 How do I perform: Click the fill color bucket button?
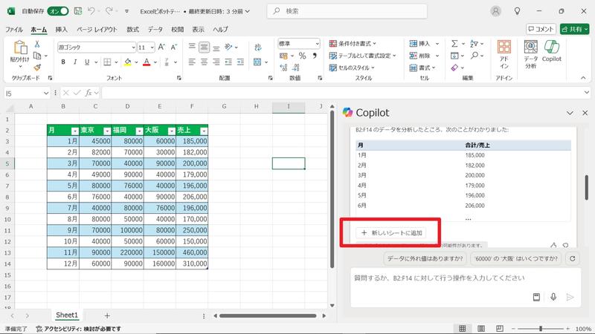[128, 62]
